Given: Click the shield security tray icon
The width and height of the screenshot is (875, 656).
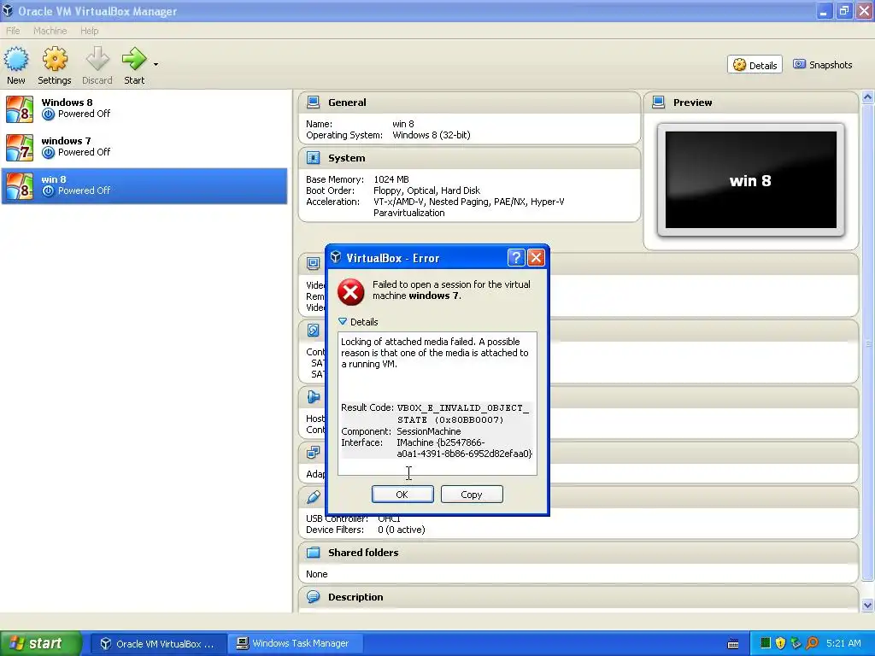Looking at the screenshot, I should pyautogui.click(x=780, y=643).
